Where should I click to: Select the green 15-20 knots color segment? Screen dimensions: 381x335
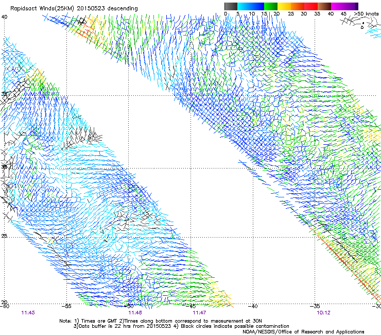271,6
